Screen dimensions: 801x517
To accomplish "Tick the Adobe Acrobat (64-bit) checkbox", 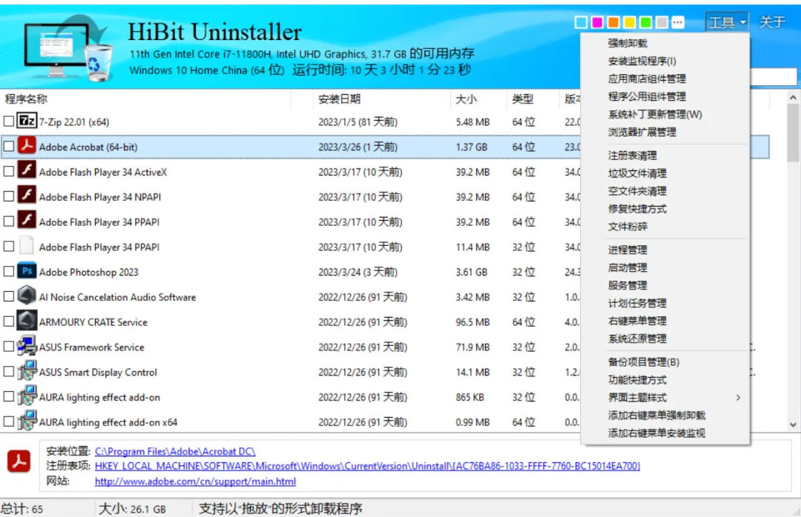I will pyautogui.click(x=9, y=147).
